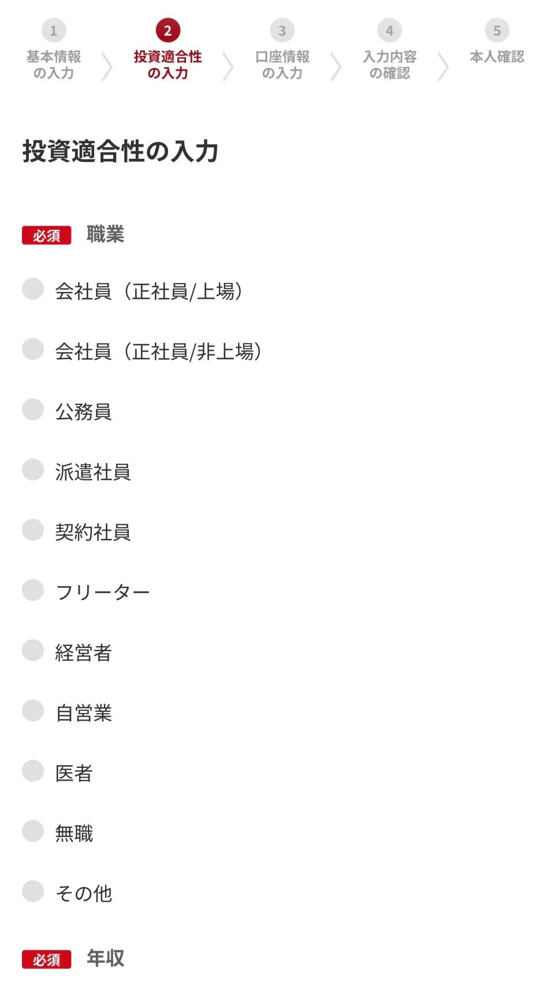Click step 4 circle icon

(390, 31)
